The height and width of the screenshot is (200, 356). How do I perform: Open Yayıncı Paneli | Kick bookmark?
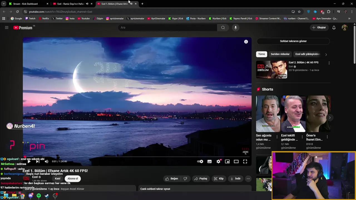click(x=241, y=19)
